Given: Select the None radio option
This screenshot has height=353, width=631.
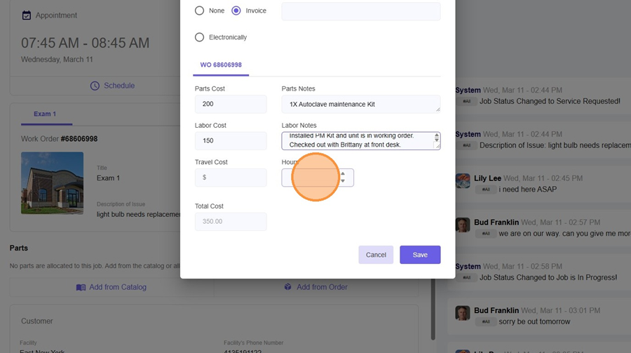Looking at the screenshot, I should click(x=200, y=11).
